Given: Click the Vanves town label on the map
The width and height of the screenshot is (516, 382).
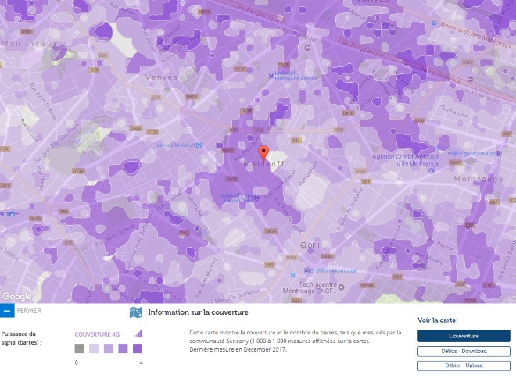Looking at the screenshot, I should tap(162, 77).
